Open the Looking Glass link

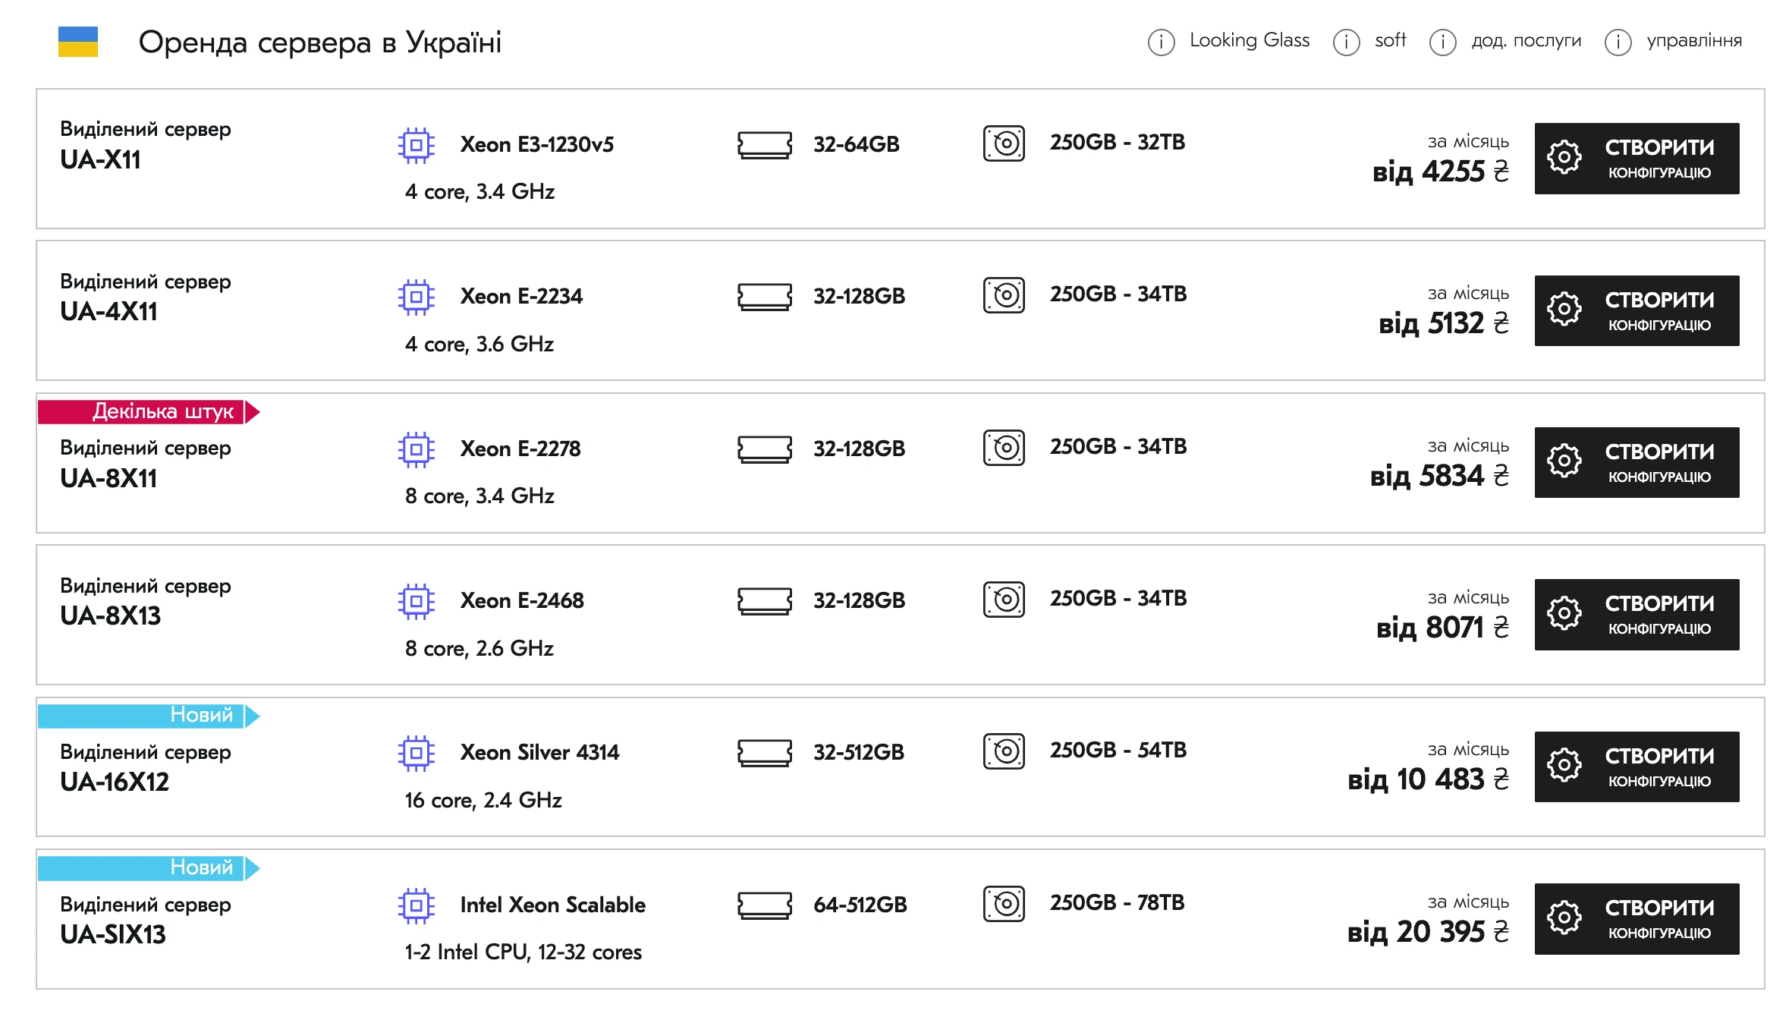point(1249,40)
